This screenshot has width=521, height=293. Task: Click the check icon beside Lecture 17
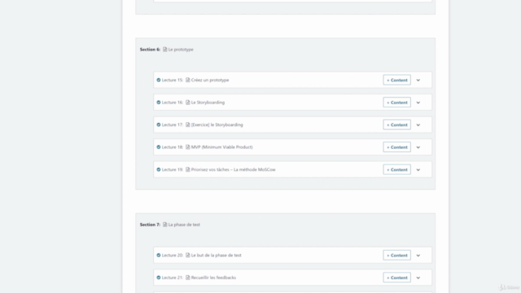tap(159, 125)
